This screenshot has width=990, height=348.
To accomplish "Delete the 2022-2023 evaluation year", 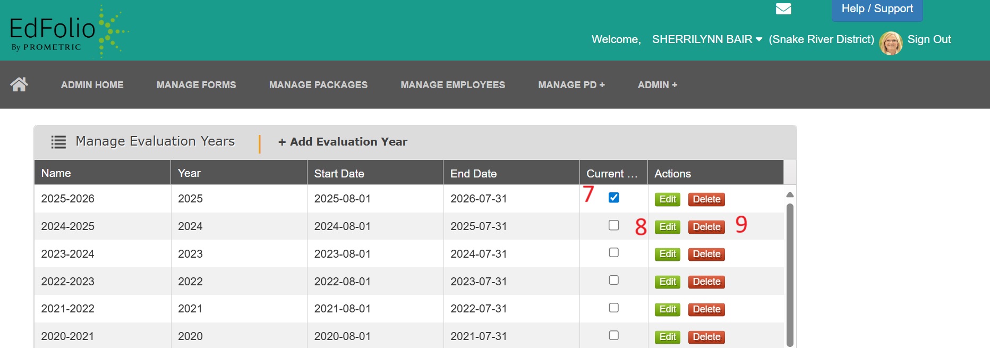I will [x=706, y=282].
